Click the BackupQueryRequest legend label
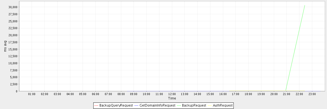327x109 pixels. [116, 105]
